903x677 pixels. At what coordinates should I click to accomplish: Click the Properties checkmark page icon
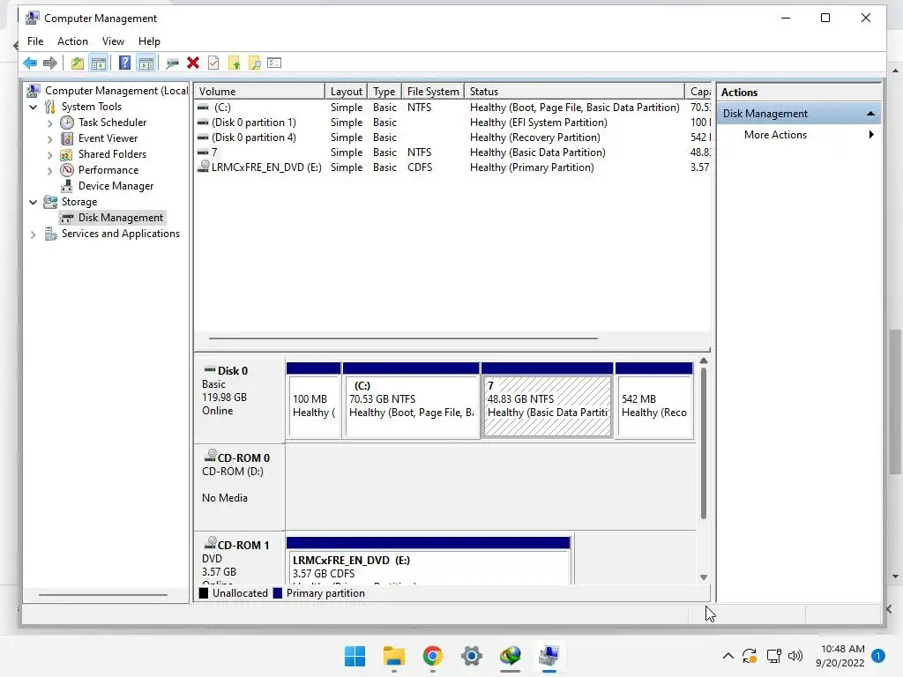coord(213,63)
